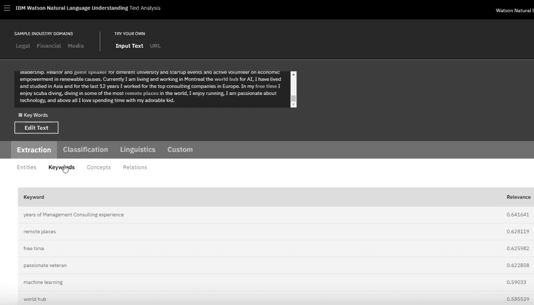Click inside the input text area
This screenshot has height=305, width=534.
[152, 89]
